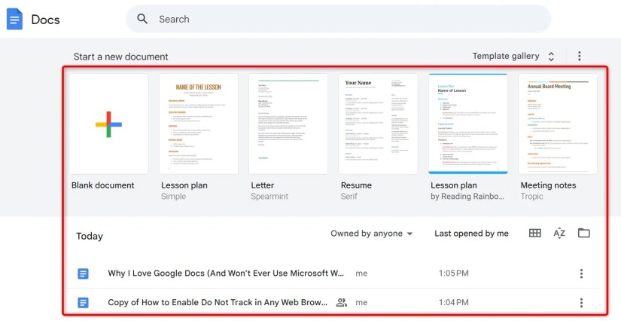Open the Letter Spearmint template
This screenshot has height=321, width=621.
click(x=288, y=124)
